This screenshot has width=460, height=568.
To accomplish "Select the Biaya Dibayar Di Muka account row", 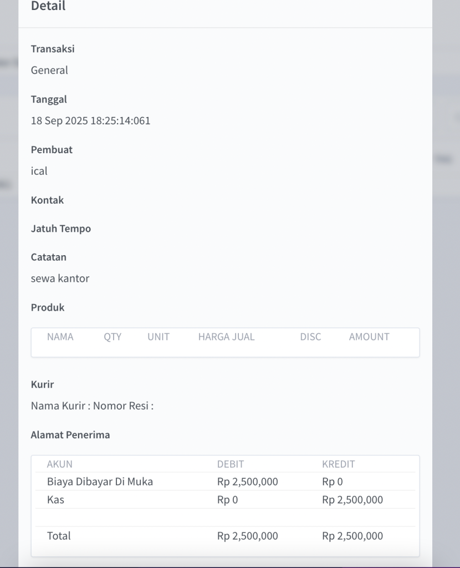I will tap(100, 482).
